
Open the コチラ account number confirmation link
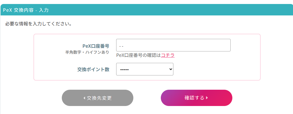click(168, 55)
